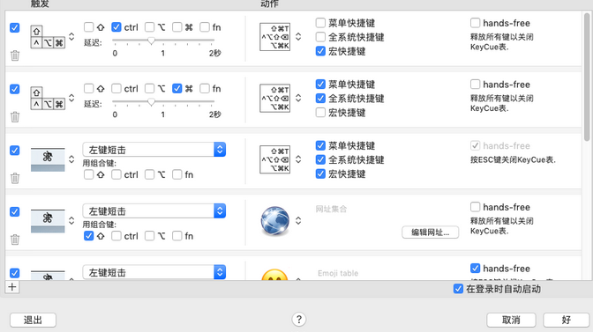Image resolution: width=593 pixels, height=332 pixels.
Task: Click the 取消 cancel button
Action: coord(511,320)
